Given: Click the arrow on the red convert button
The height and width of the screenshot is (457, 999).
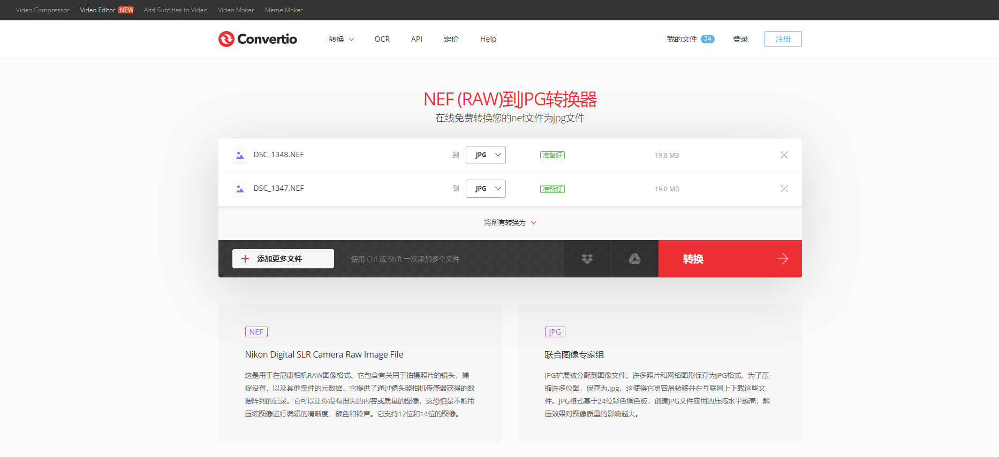Looking at the screenshot, I should coord(783,259).
